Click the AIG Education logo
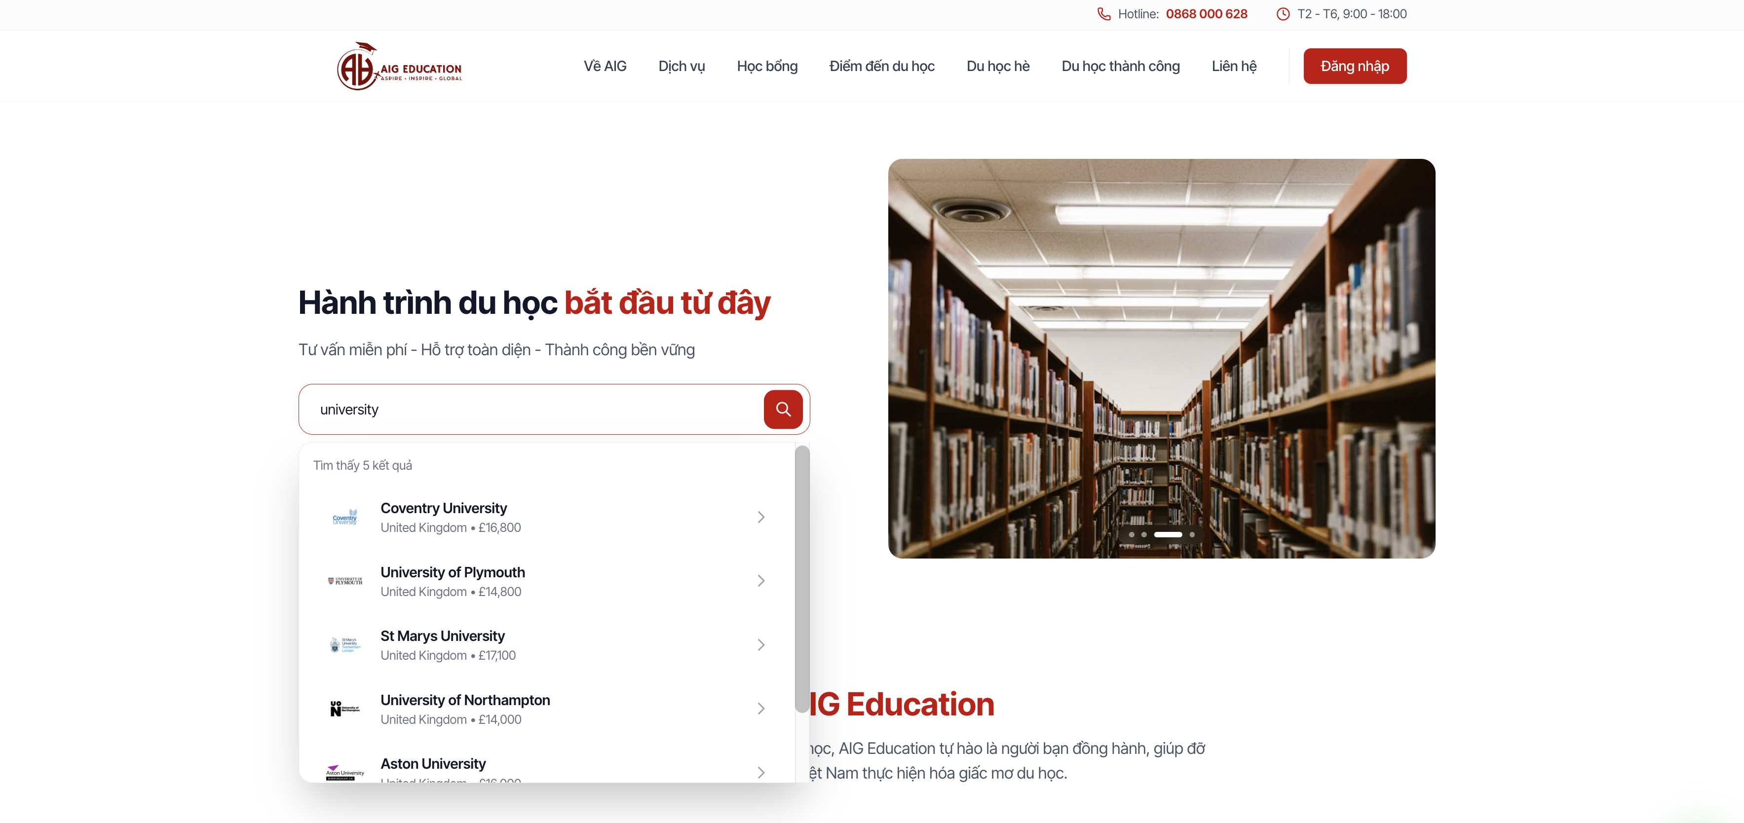This screenshot has width=1744, height=823. (399, 65)
